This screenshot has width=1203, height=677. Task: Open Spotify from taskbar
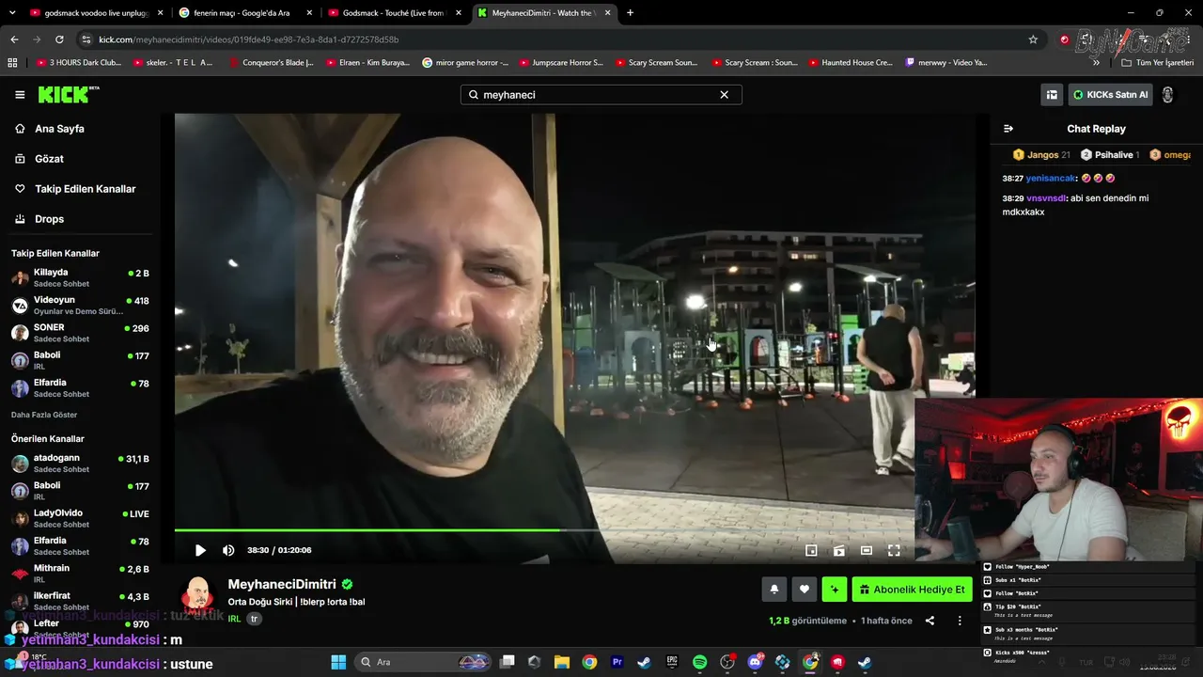coord(700,662)
